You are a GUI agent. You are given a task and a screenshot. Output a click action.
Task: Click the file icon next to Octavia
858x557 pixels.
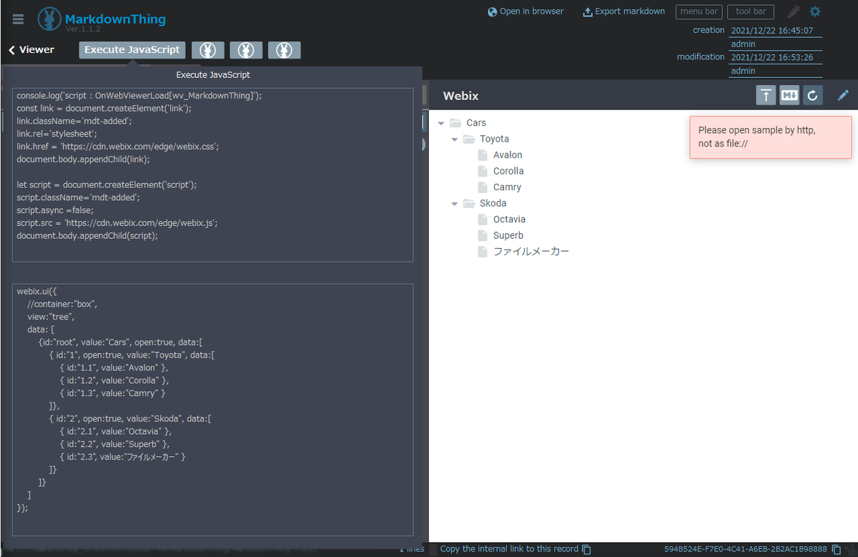(483, 220)
